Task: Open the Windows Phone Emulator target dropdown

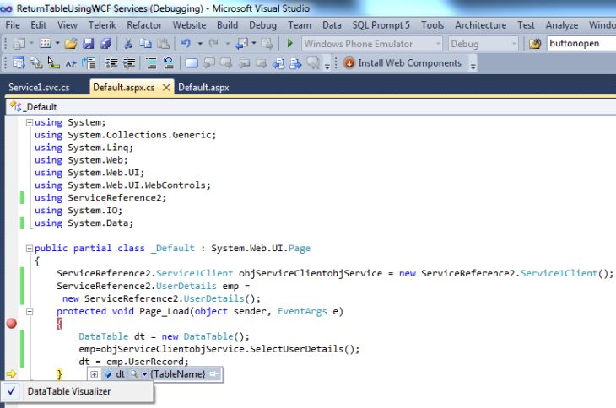Action: coord(439,44)
